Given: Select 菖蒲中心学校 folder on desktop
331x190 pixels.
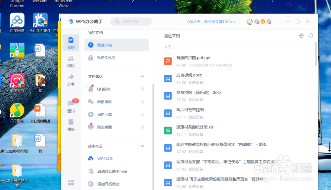Looking at the screenshot, I should [x=17, y=143].
